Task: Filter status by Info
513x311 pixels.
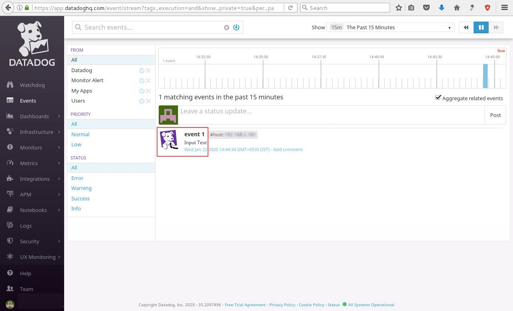Action: point(76,208)
